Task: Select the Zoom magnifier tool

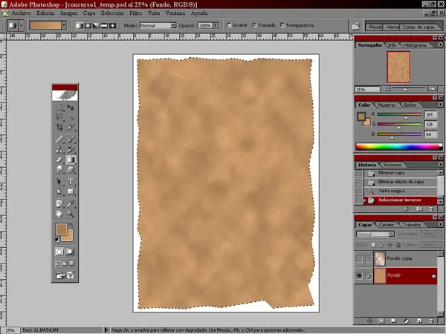Action: (x=71, y=214)
